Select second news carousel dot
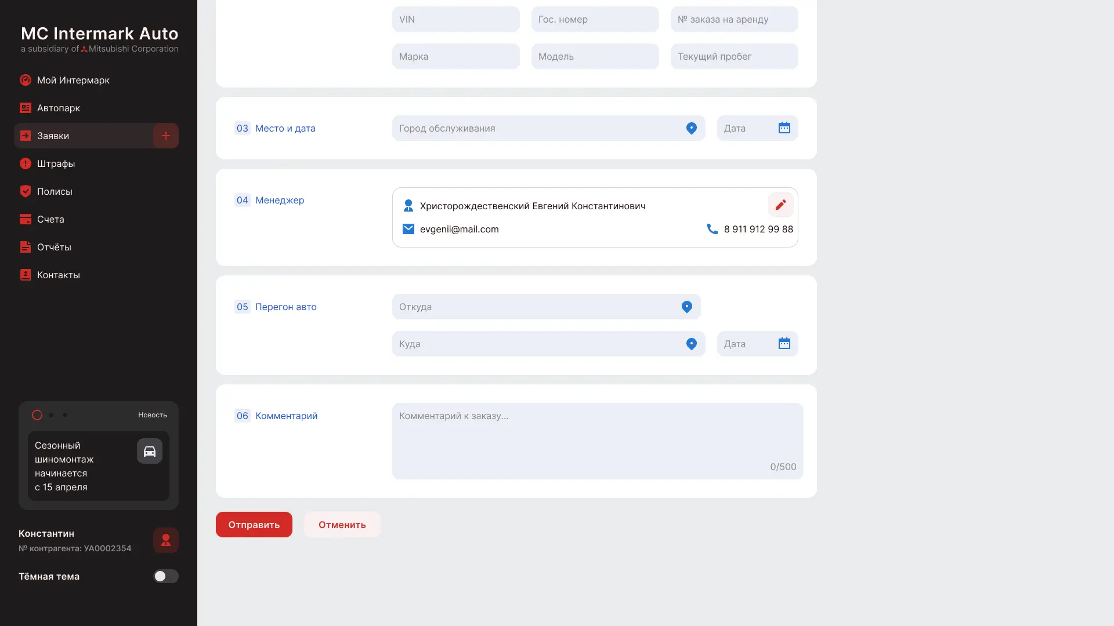 click(x=51, y=415)
